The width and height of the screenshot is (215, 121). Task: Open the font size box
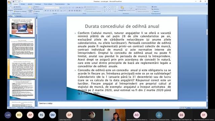pyautogui.click(x=57, y=8)
